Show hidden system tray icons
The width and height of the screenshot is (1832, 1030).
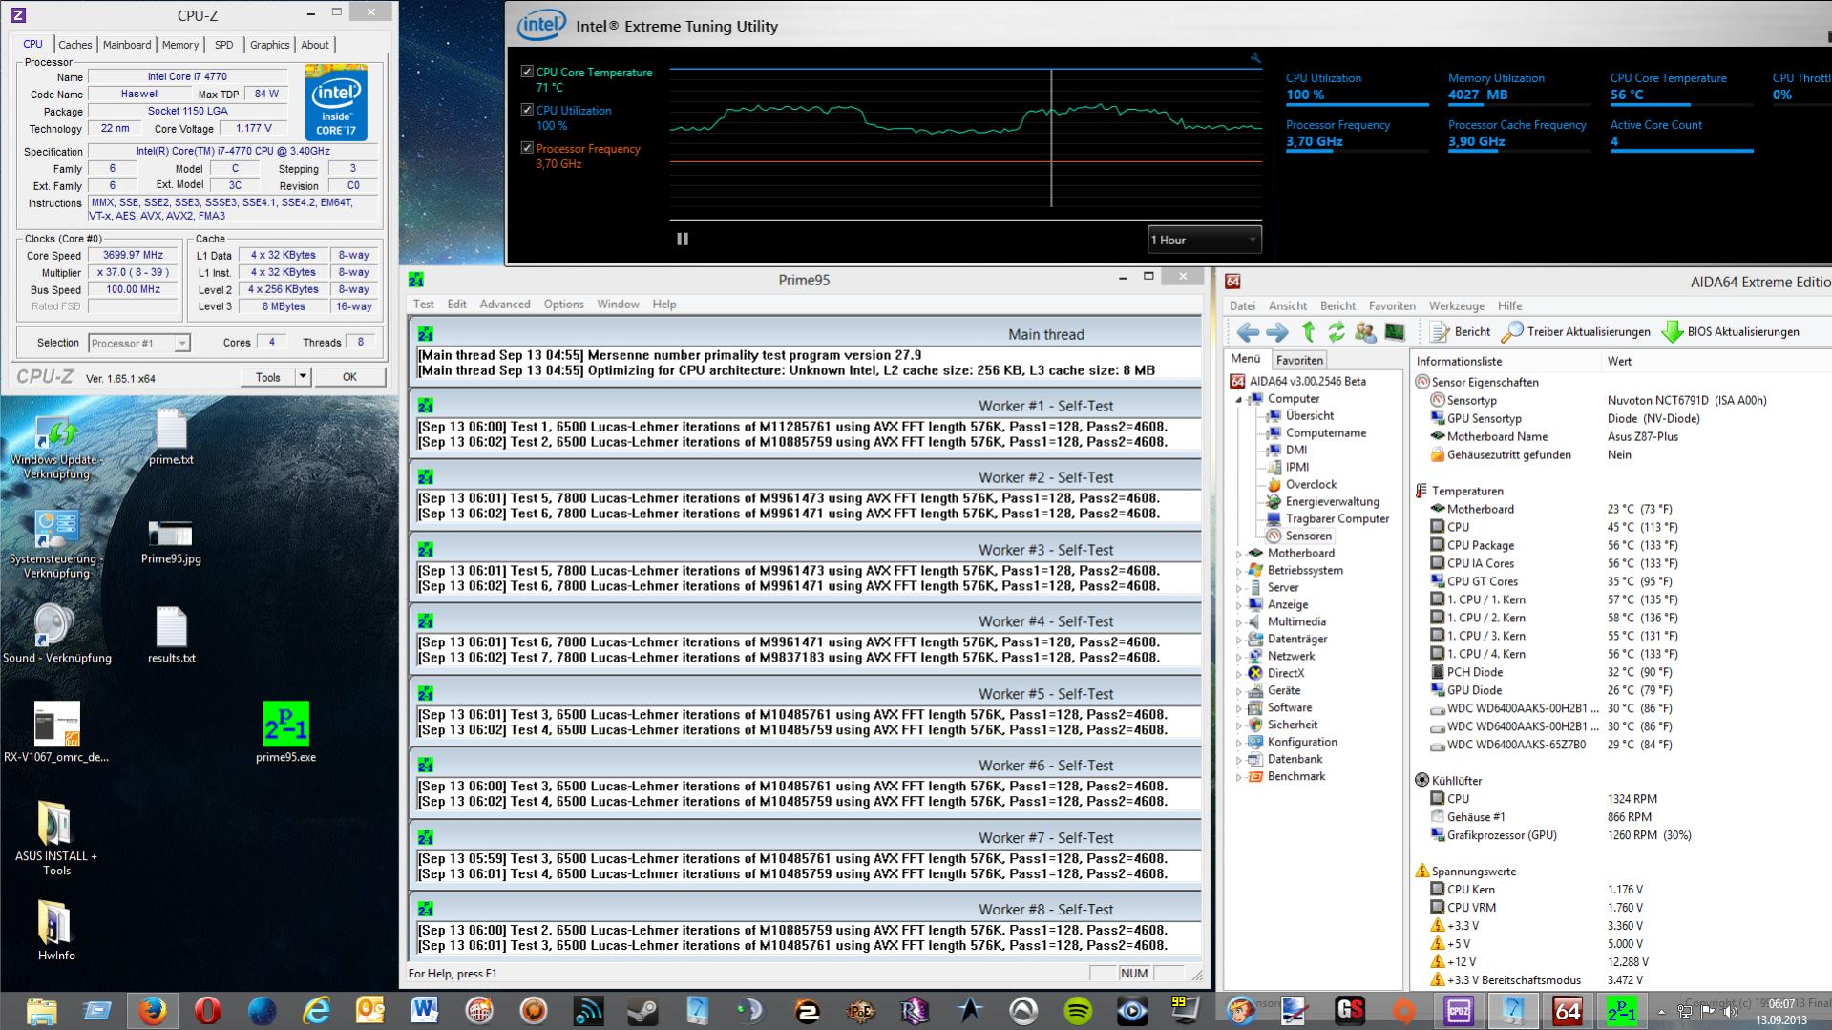1661,1011
